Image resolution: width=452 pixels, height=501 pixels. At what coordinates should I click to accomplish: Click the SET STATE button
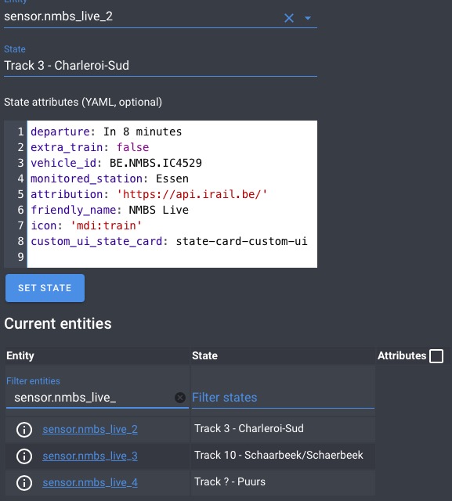45,288
